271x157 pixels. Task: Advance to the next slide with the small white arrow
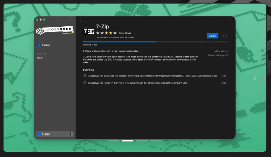(255, 78)
